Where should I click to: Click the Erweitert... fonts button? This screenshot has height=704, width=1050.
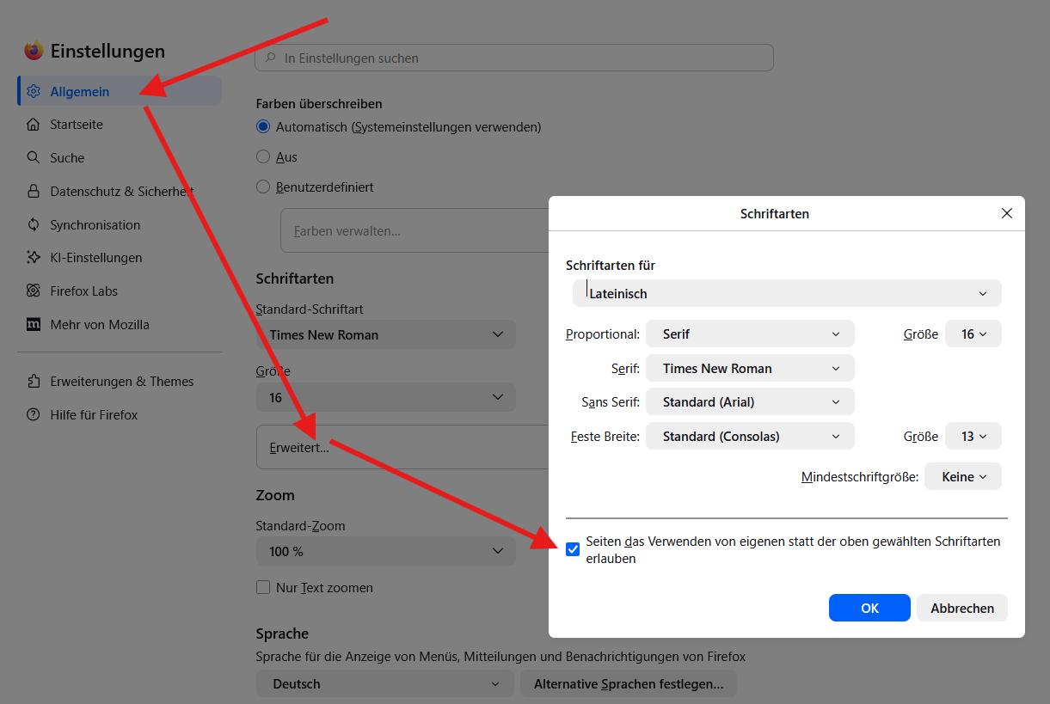click(x=402, y=447)
